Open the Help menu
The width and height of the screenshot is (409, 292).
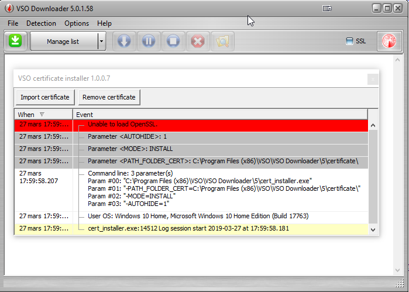point(104,23)
